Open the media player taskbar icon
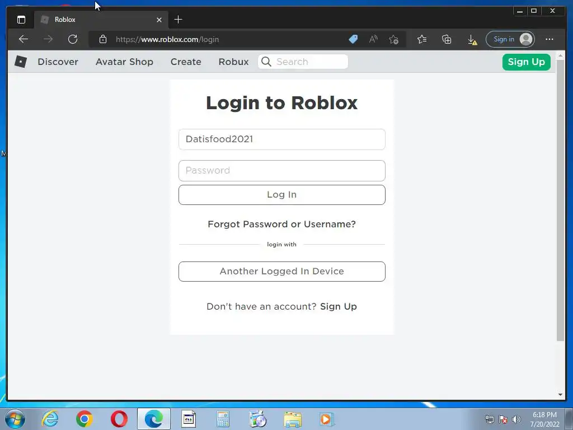The width and height of the screenshot is (573, 430). pos(326,419)
